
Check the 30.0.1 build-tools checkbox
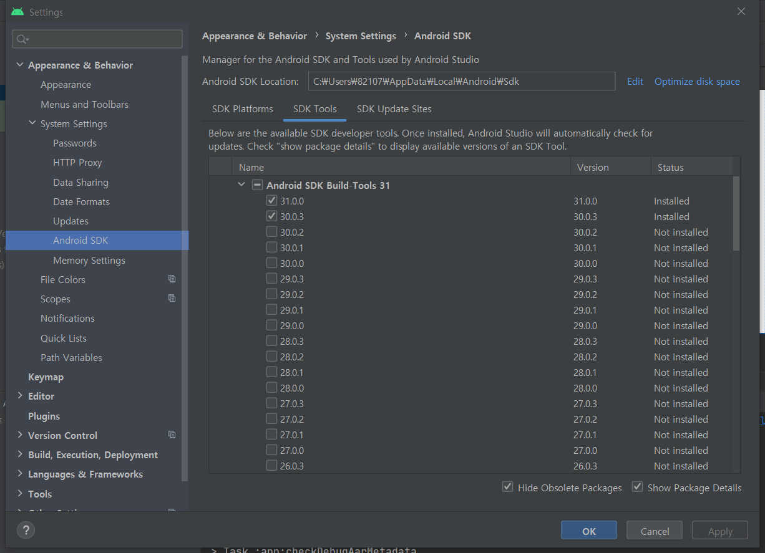(271, 248)
